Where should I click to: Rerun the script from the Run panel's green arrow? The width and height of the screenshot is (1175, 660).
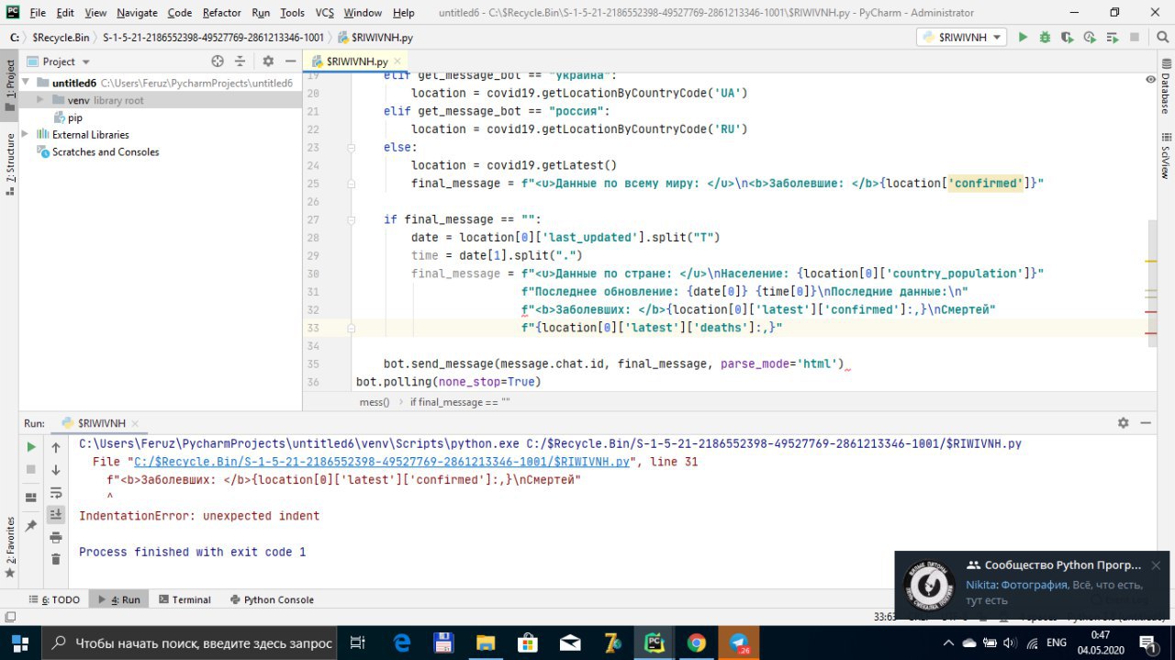click(x=31, y=447)
